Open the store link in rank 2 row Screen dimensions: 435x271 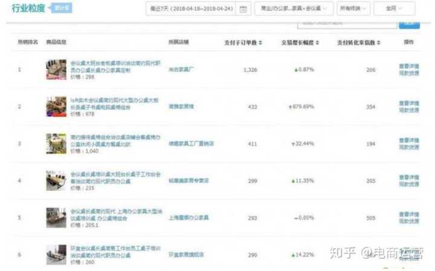(181, 106)
